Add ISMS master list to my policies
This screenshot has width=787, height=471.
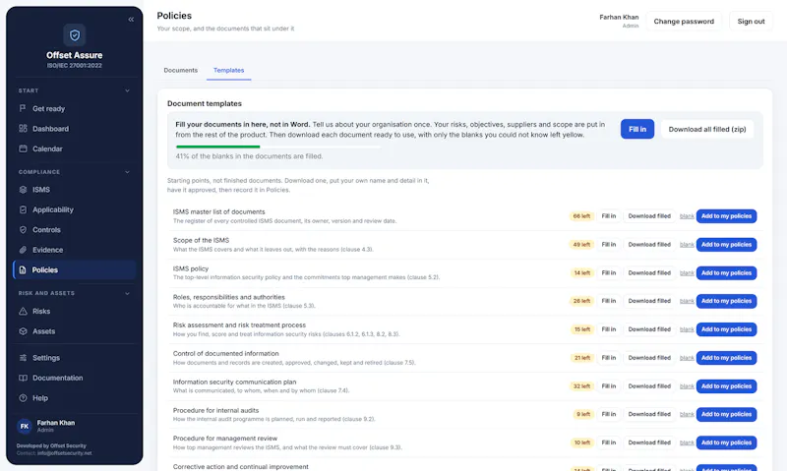click(726, 216)
